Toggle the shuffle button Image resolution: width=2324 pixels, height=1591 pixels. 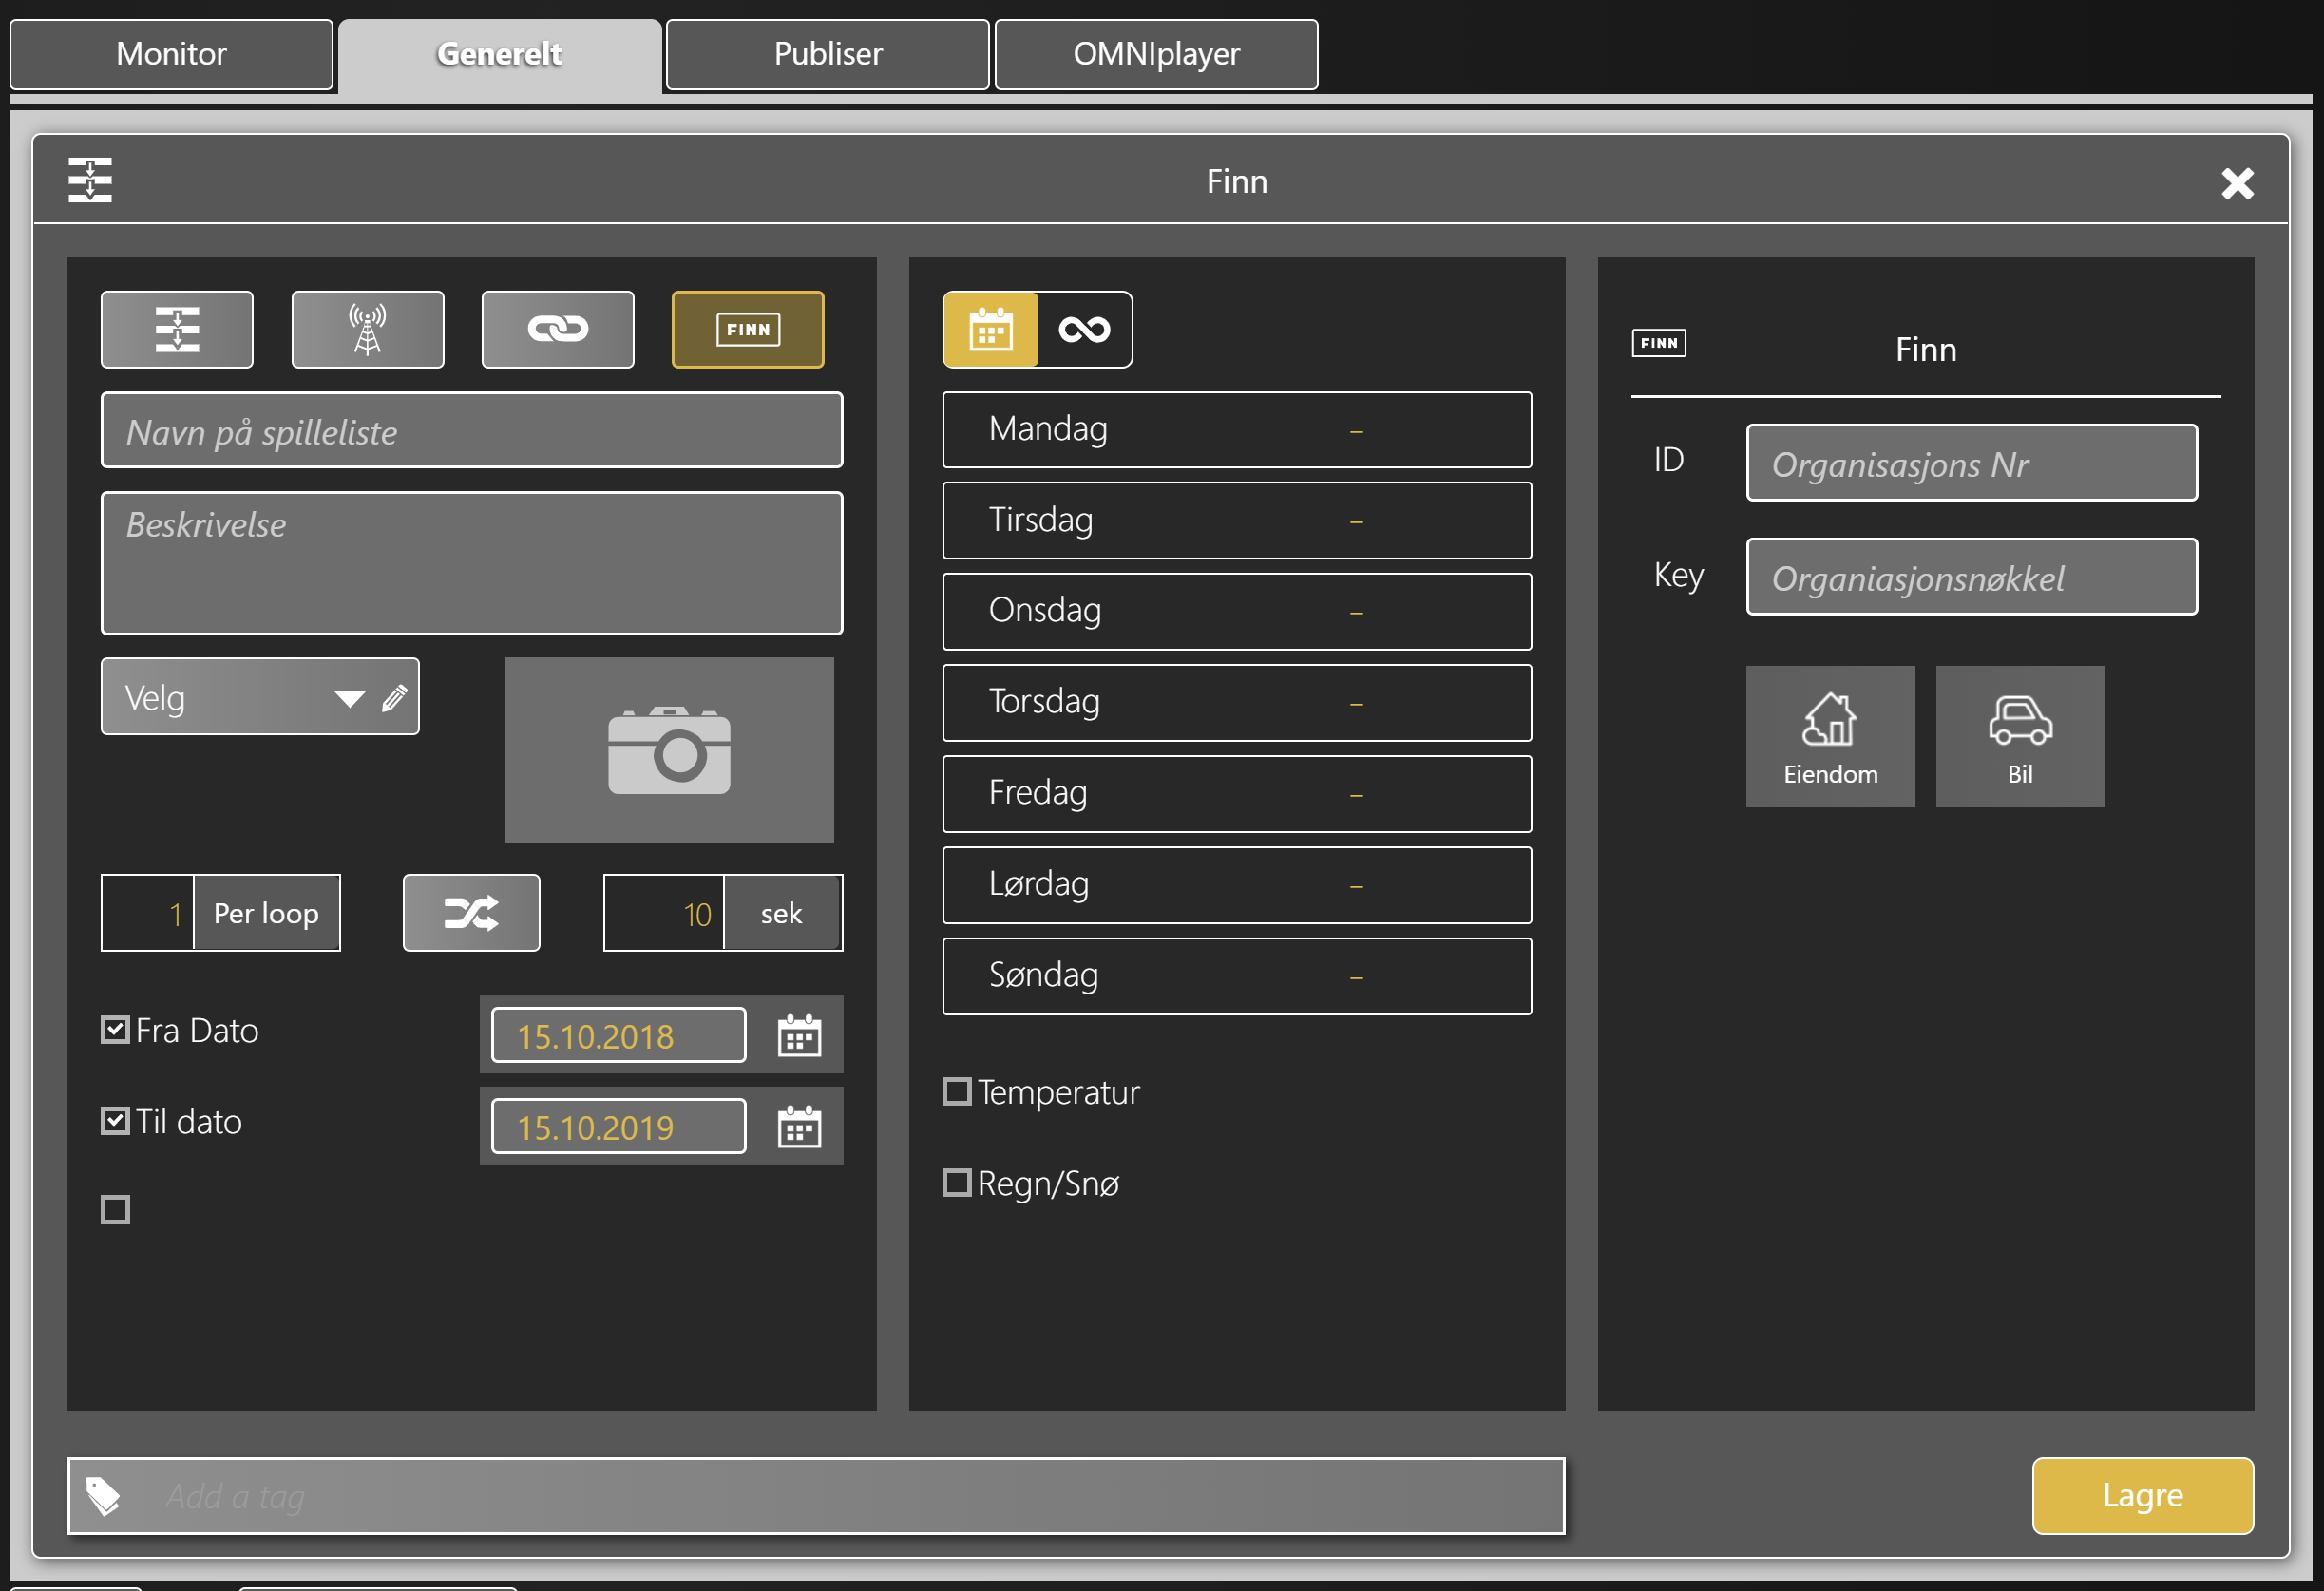coord(472,912)
